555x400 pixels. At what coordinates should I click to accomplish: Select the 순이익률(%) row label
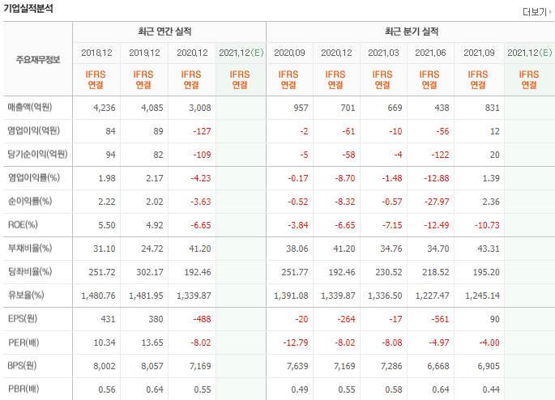click(30, 201)
